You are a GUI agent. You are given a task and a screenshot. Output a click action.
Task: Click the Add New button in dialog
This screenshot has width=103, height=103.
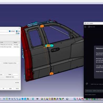coord(17,83)
